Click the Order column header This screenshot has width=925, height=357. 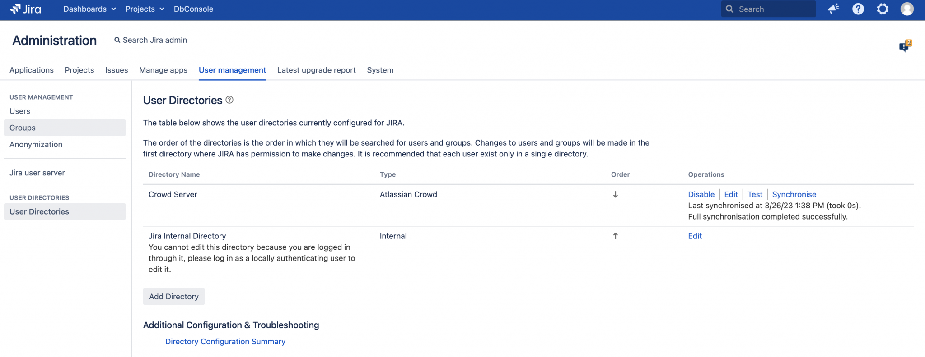click(620, 174)
